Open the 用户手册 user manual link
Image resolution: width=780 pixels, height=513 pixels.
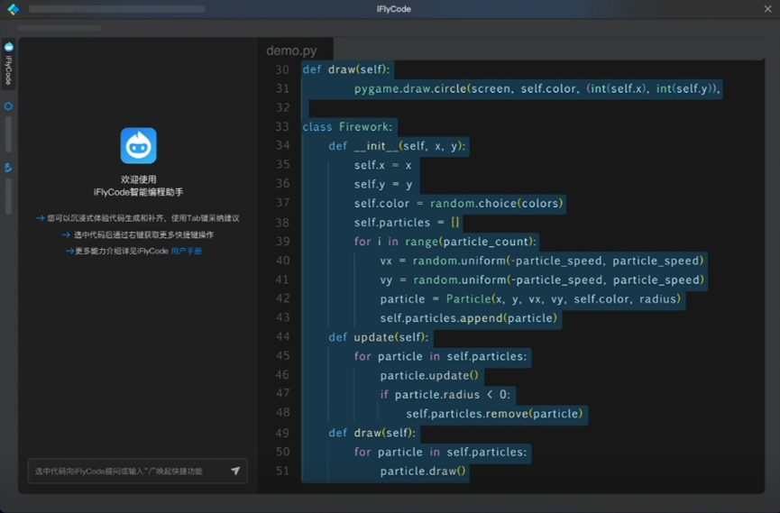click(x=187, y=251)
